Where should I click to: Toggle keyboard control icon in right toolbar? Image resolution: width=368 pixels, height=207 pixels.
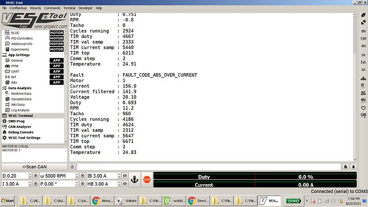point(363,78)
